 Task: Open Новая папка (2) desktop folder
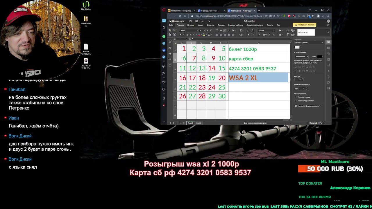click(86, 21)
